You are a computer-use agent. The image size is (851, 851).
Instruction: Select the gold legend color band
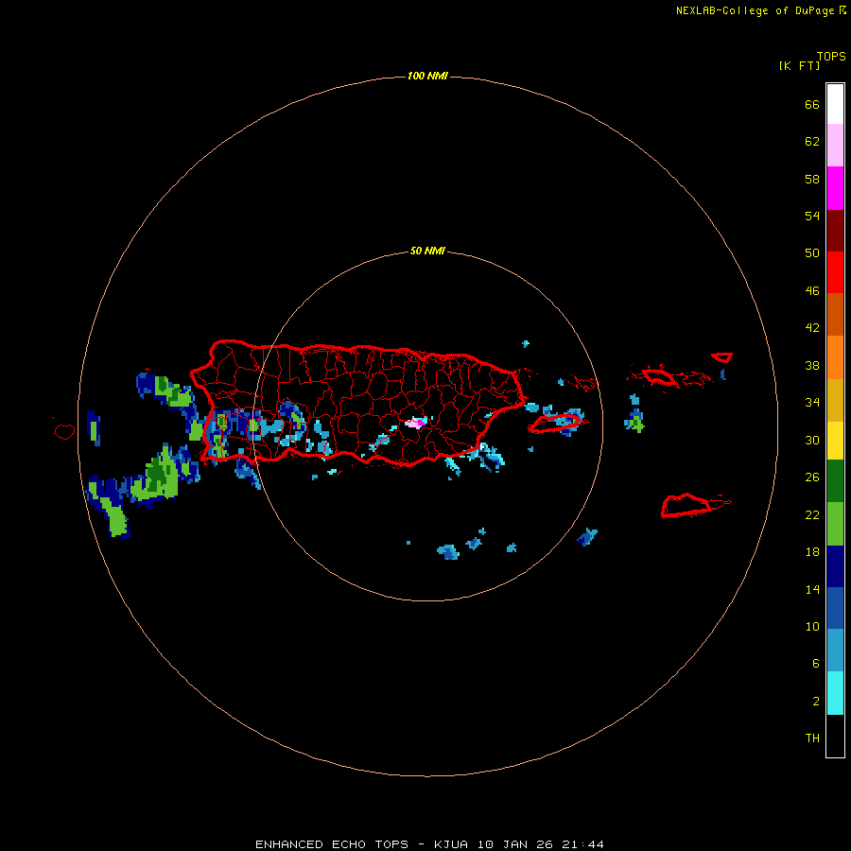click(835, 400)
